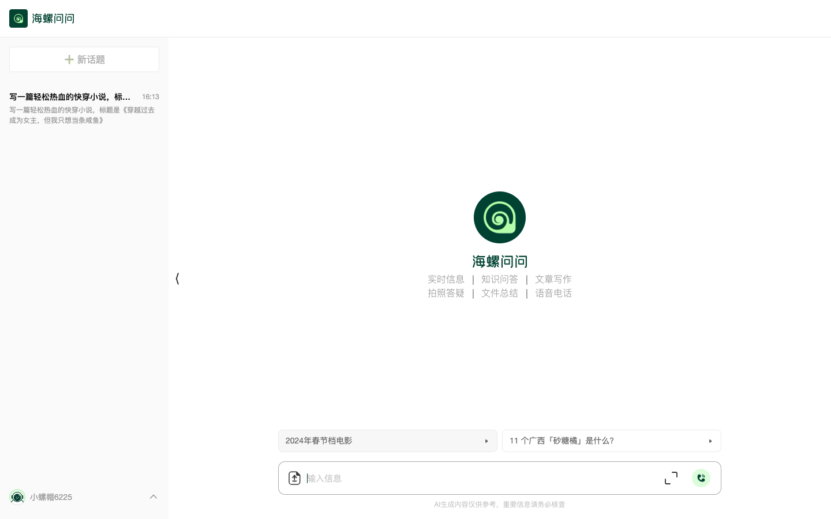Click the plus icon on 新话题 button

pos(69,59)
